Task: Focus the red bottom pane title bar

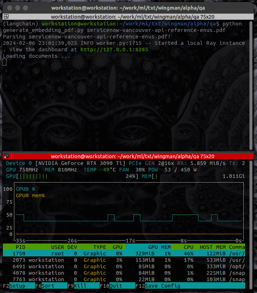Action: pyautogui.click(x=132, y=156)
